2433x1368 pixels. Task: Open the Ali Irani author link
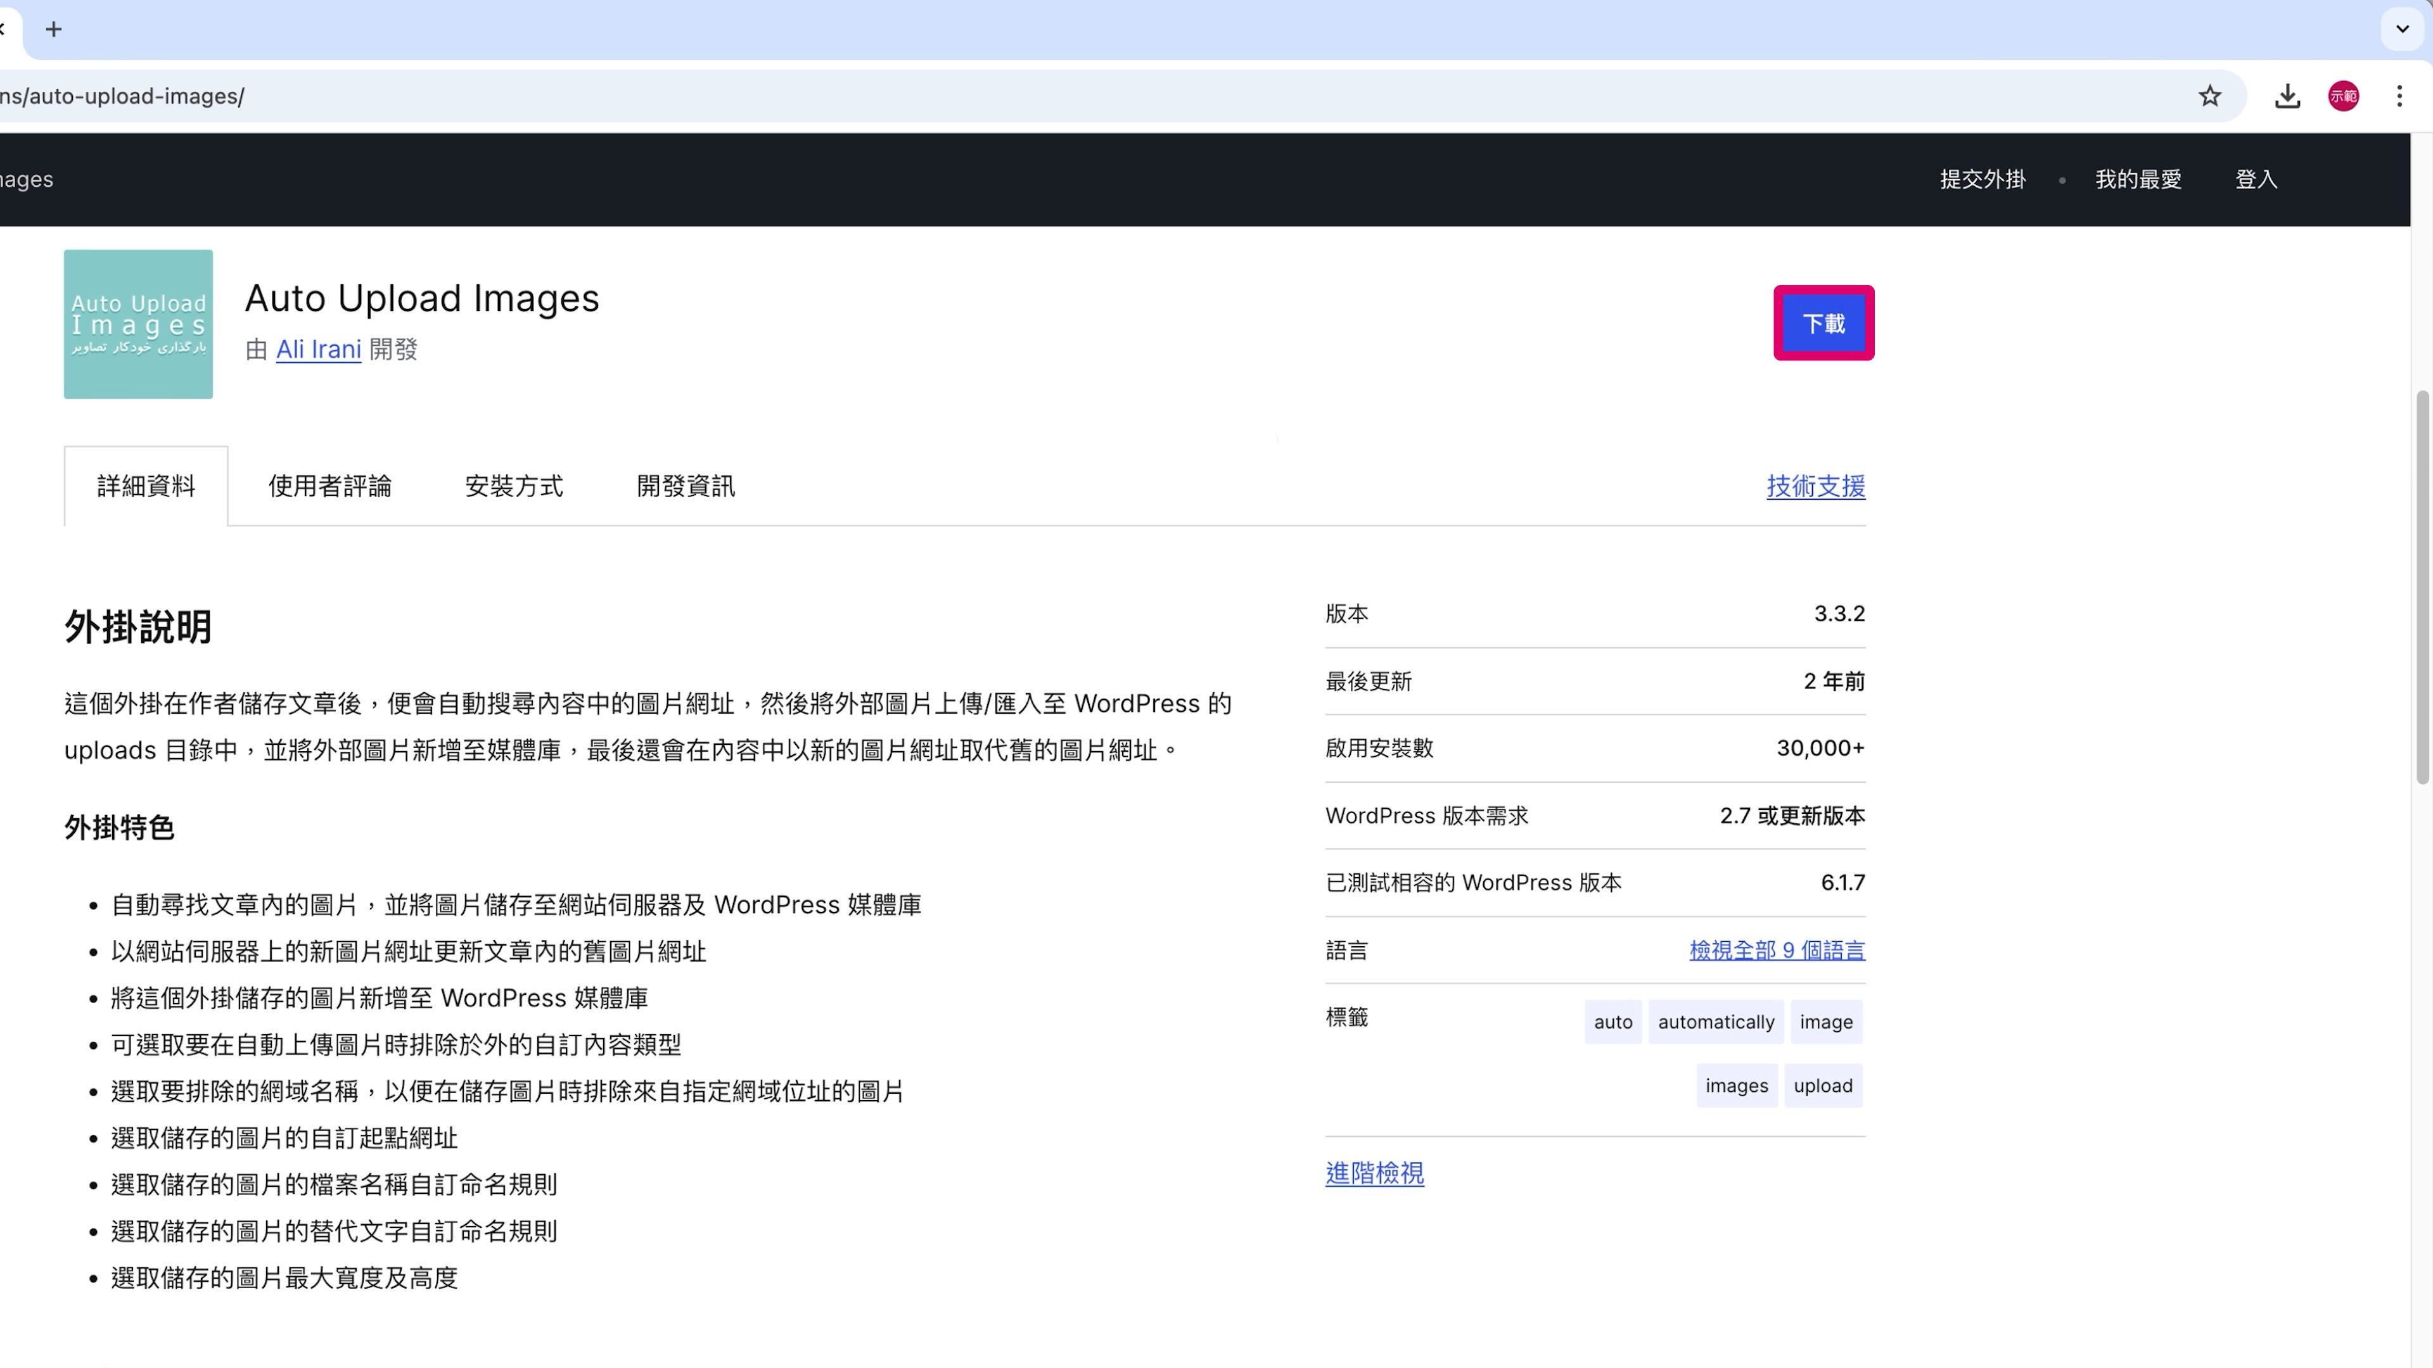pos(318,350)
